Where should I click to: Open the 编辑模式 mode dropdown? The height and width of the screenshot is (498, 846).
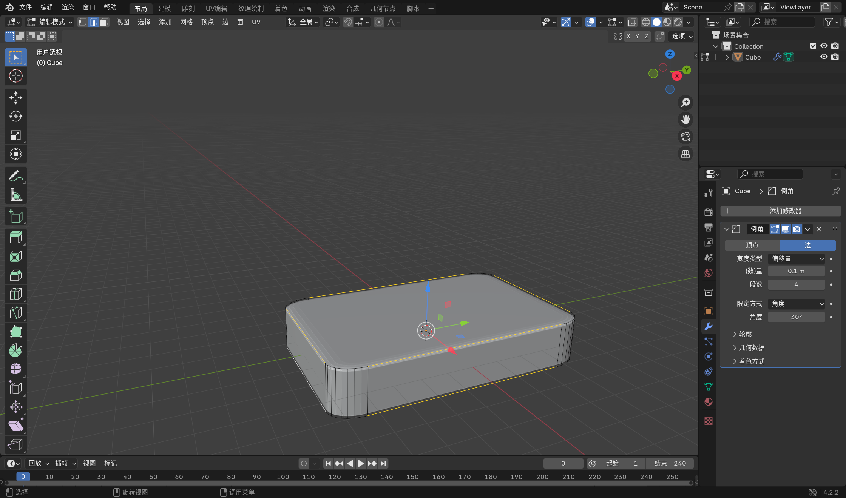(x=49, y=22)
